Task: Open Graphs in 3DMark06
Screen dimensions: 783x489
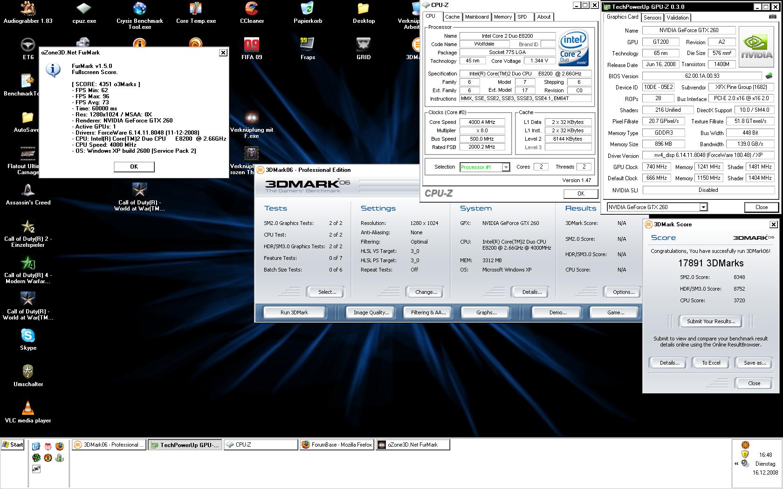Action: point(486,312)
